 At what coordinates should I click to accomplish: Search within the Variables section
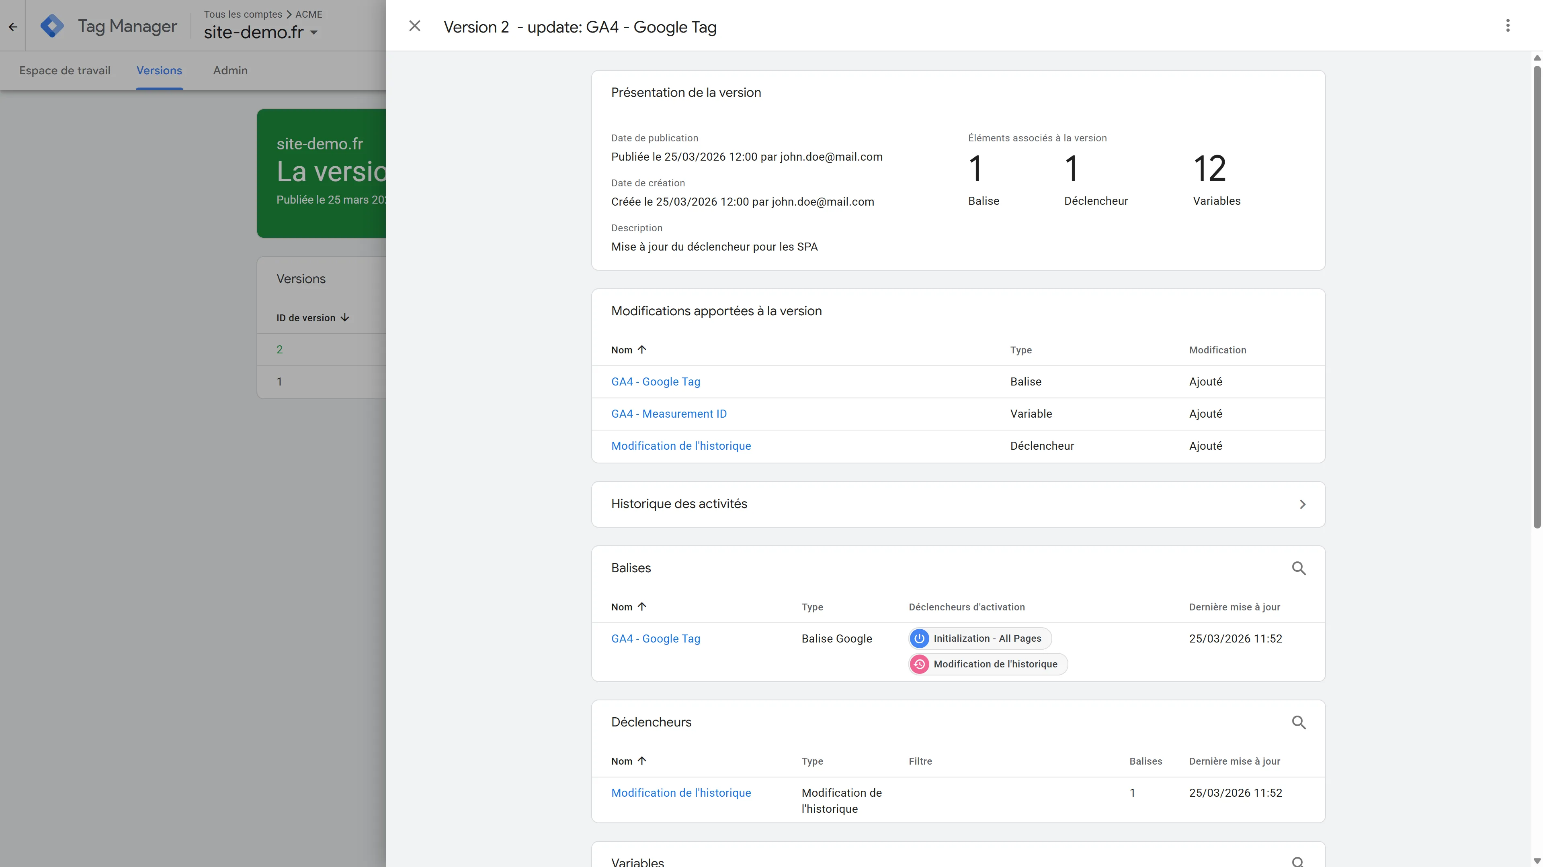point(1299,862)
